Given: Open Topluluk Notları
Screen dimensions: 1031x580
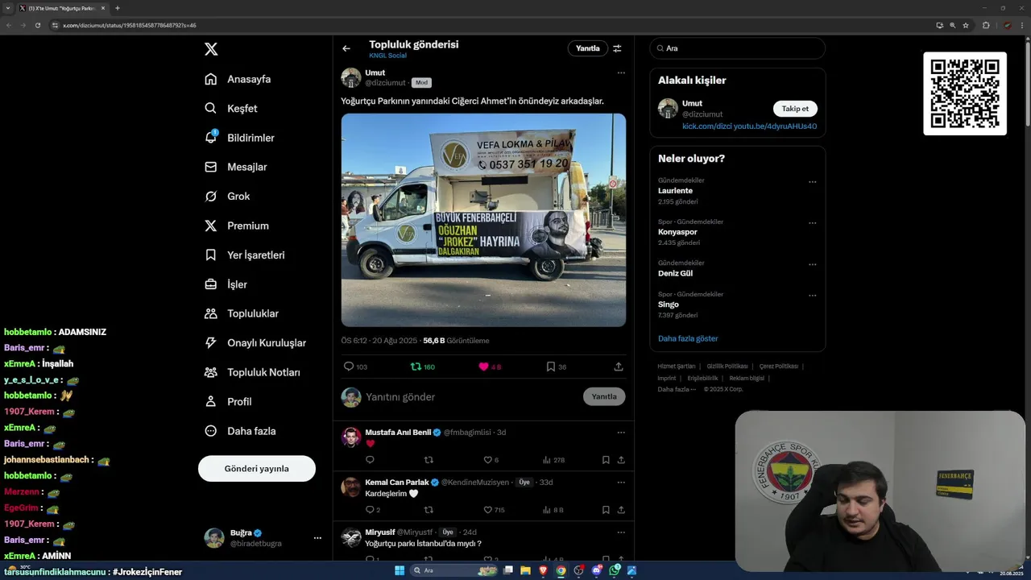Looking at the screenshot, I should (x=251, y=372).
